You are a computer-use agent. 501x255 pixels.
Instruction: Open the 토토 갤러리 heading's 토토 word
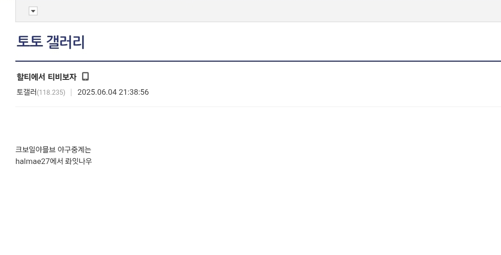[x=29, y=42]
